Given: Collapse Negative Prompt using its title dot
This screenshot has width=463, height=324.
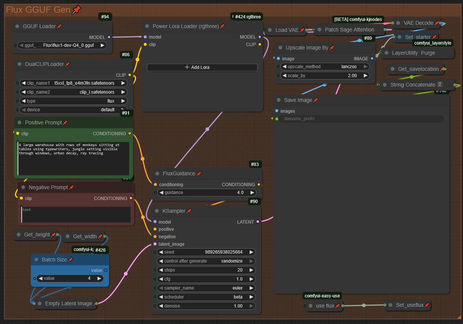Looking at the screenshot, I should (x=24, y=187).
